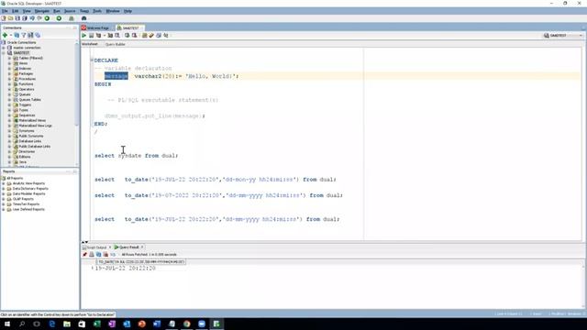
Task: Click the sysdate query line in the editor
Action: (x=137, y=156)
